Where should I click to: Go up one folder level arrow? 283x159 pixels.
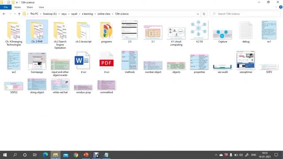point(19,14)
